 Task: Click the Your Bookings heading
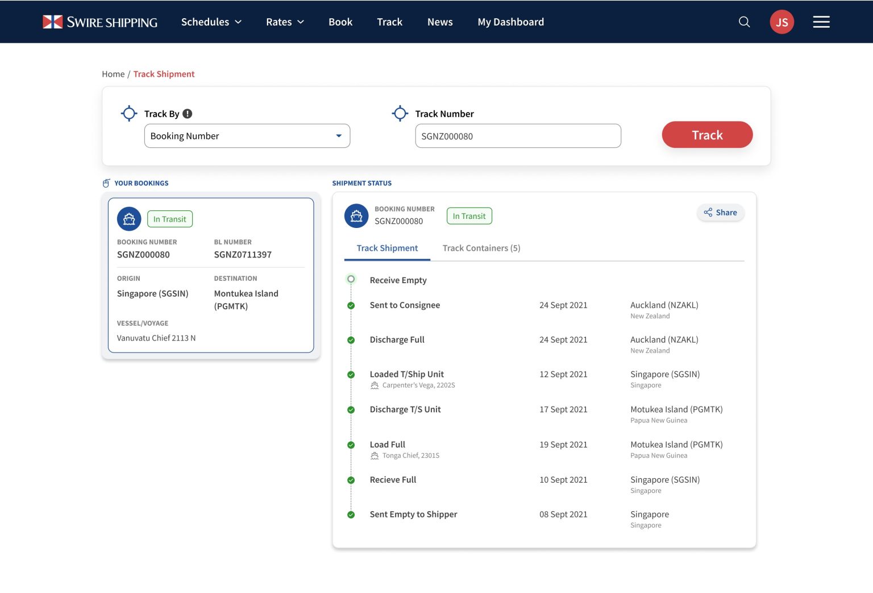[142, 183]
